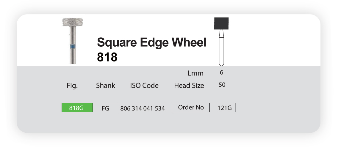Select the bold 818 model number heading
Screen dimensions: 338x147
pyautogui.click(x=107, y=57)
